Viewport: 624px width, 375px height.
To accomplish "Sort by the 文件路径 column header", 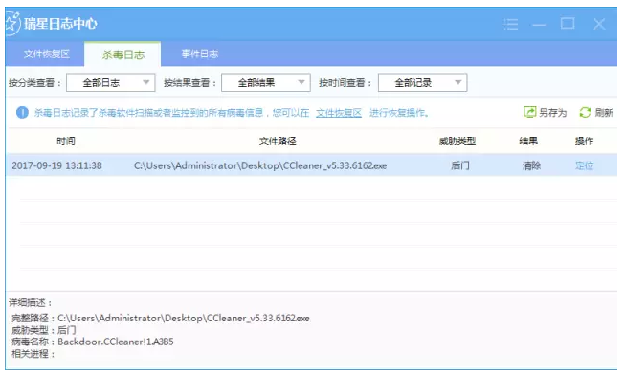I will click(x=278, y=142).
